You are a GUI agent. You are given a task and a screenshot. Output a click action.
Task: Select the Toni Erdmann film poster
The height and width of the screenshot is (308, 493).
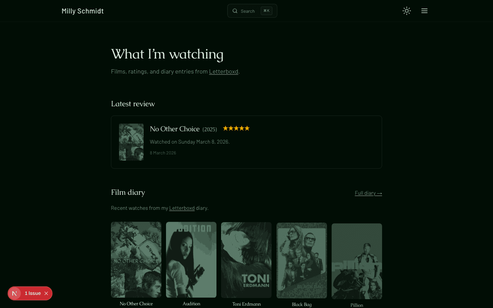pyautogui.click(x=246, y=259)
